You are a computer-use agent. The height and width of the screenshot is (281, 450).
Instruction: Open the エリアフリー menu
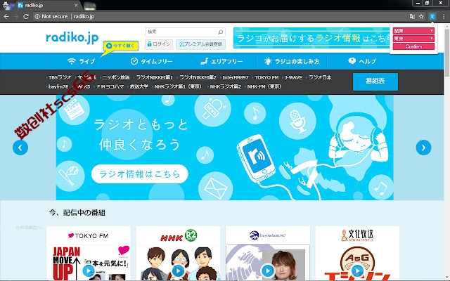221,61
